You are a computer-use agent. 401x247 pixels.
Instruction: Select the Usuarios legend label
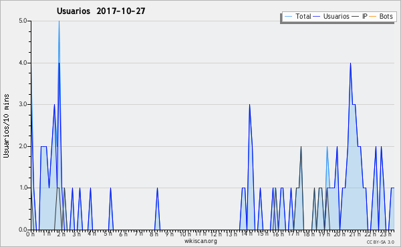click(x=336, y=16)
